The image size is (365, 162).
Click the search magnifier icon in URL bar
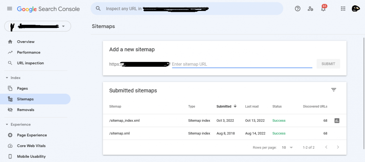(x=98, y=9)
